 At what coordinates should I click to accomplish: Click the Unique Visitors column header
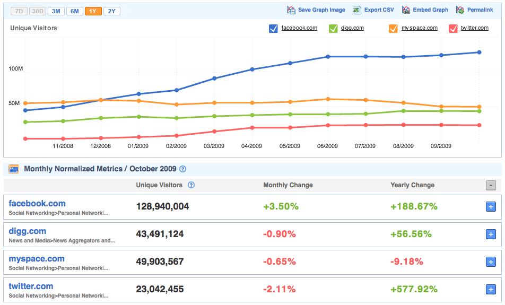coord(159,185)
